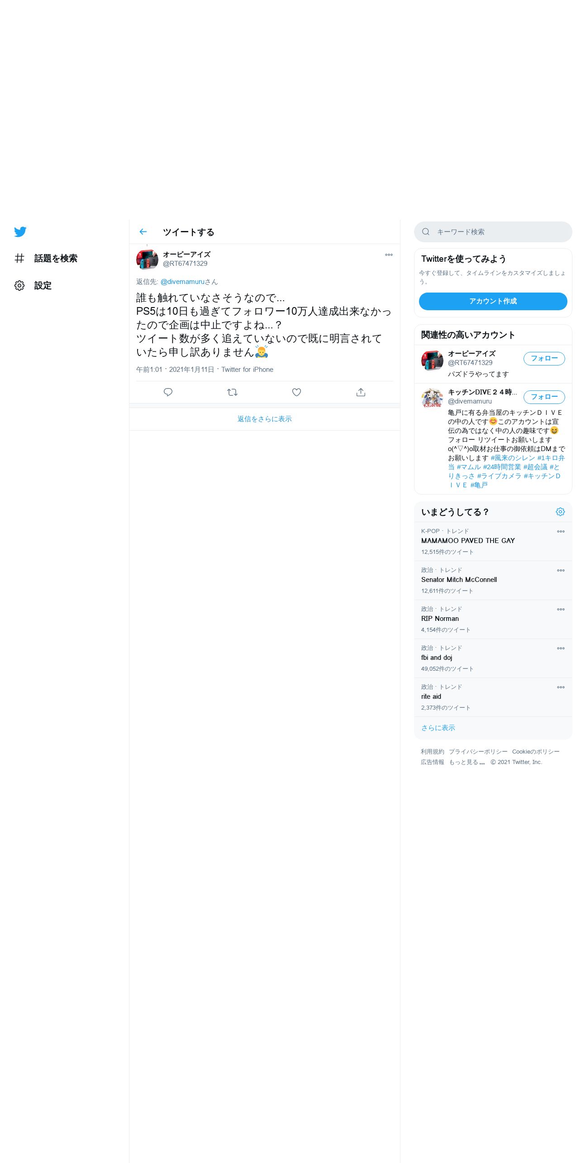Retweet the tweet with the retweet icon

pos(232,392)
